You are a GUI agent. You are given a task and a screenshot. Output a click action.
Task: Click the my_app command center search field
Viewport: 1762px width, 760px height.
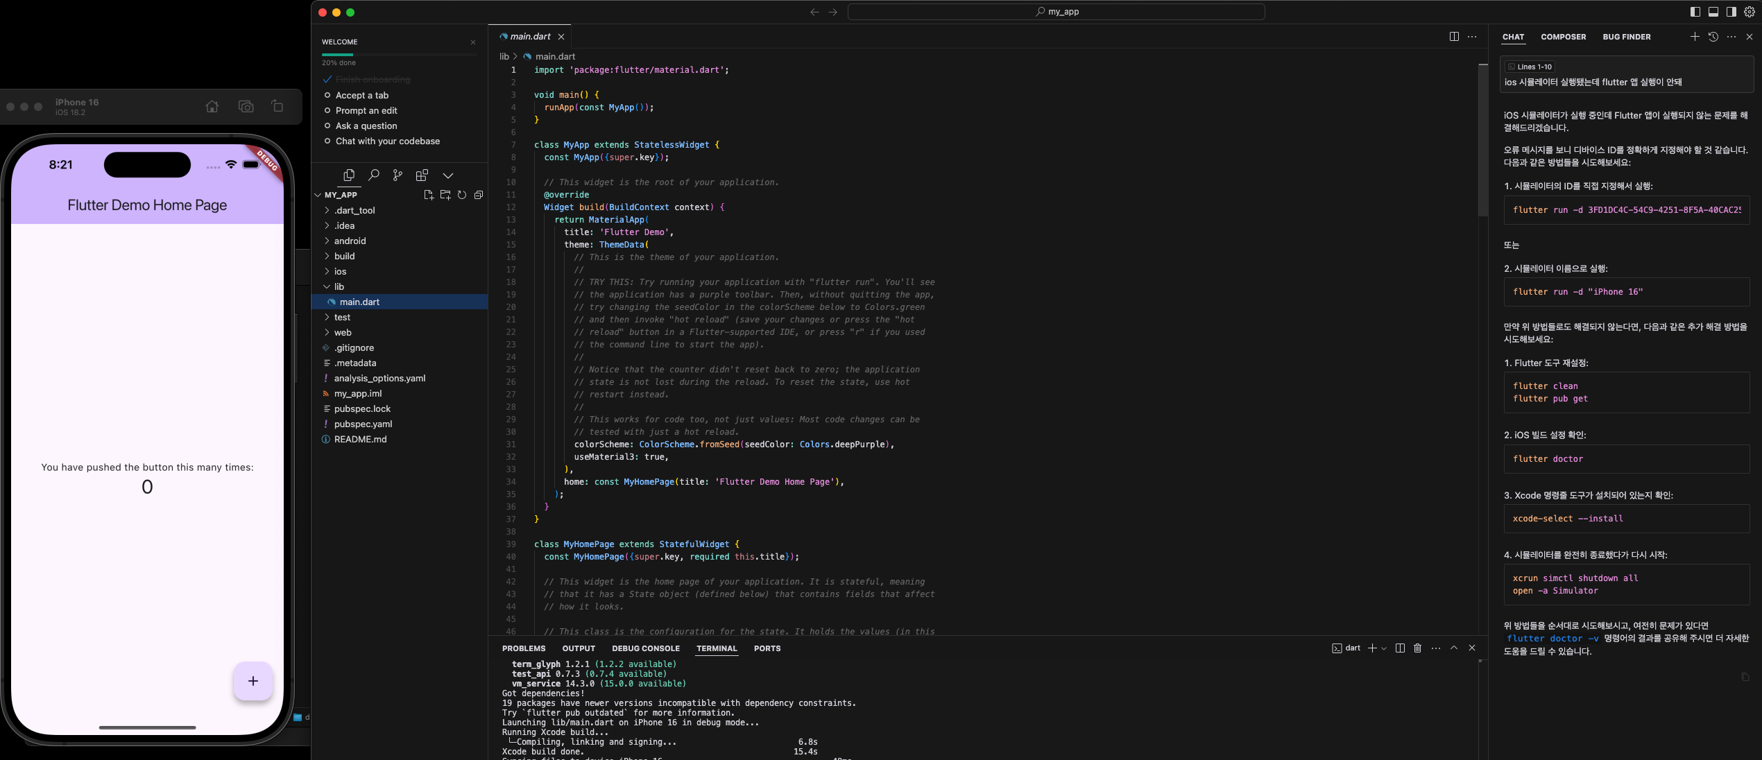(1056, 12)
